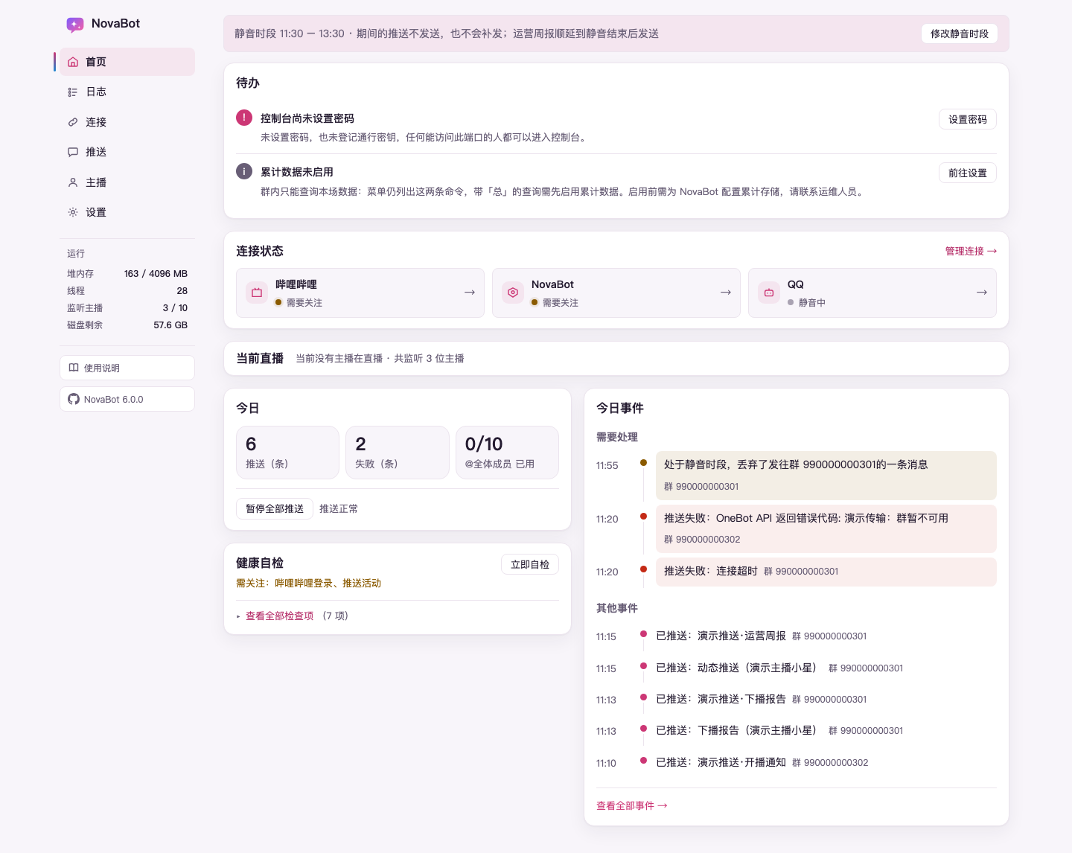
Task: Click 前往设置 button
Action: [968, 173]
